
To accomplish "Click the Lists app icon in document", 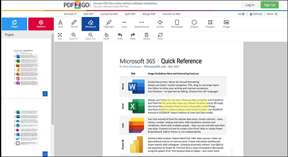I will tap(136, 125).
